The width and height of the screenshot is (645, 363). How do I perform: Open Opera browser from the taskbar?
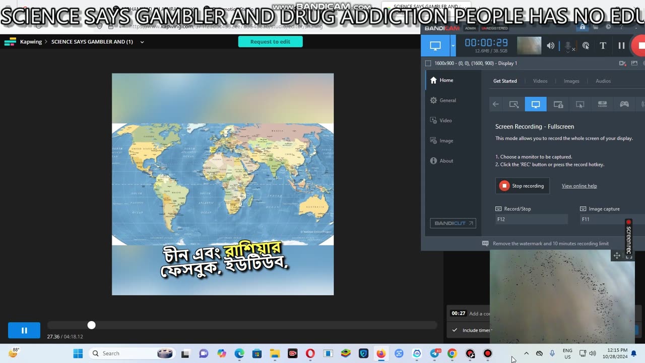pos(310,353)
